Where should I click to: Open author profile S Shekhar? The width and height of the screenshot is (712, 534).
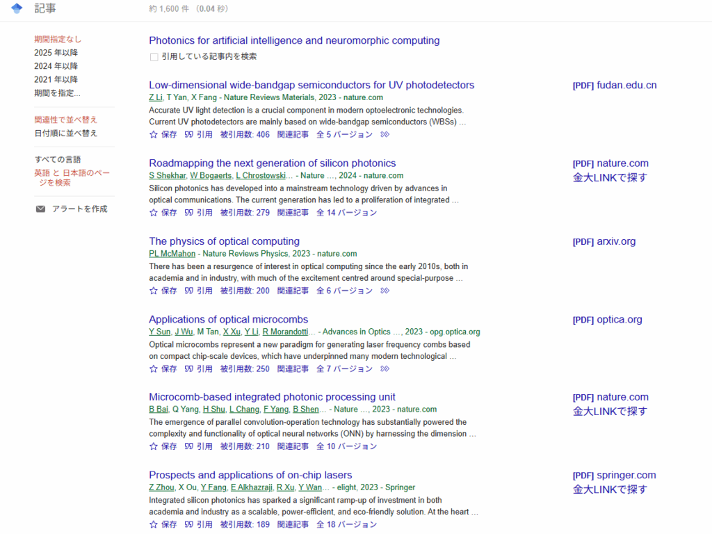point(168,176)
